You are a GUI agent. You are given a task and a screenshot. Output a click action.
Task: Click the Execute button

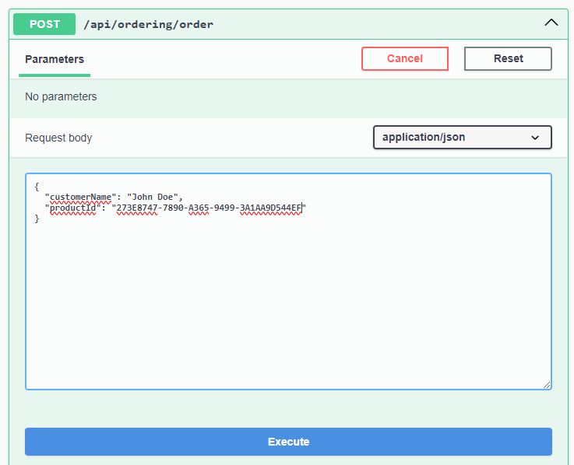[x=288, y=442]
